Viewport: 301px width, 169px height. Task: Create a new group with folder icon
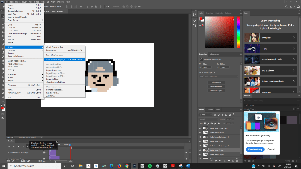(228, 160)
